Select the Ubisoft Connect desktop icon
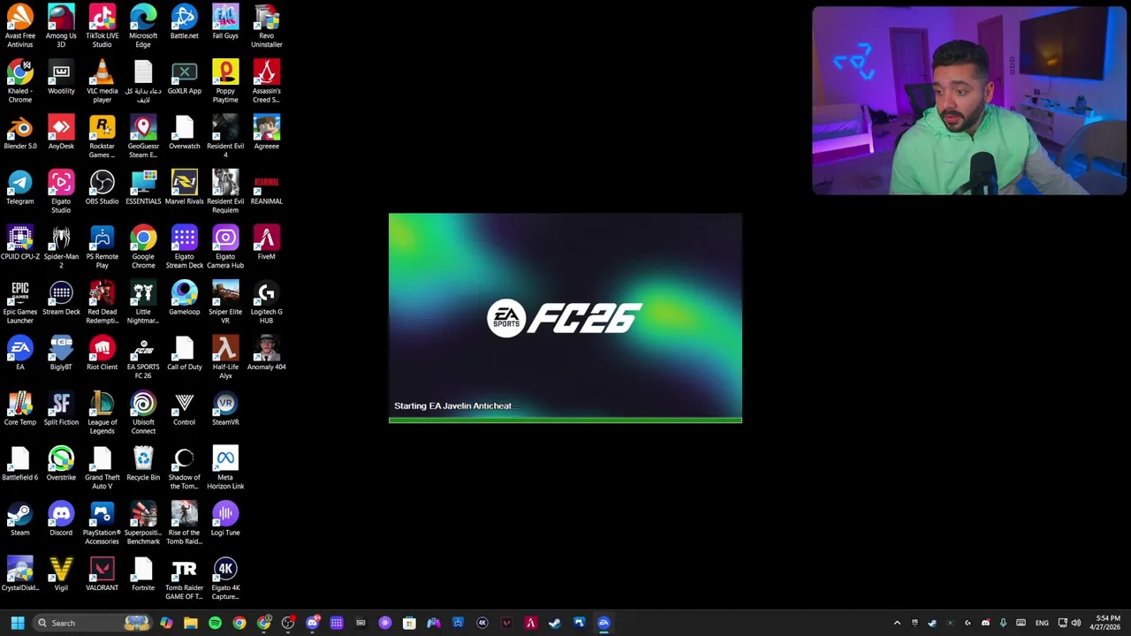The height and width of the screenshot is (636, 1131). (x=143, y=413)
